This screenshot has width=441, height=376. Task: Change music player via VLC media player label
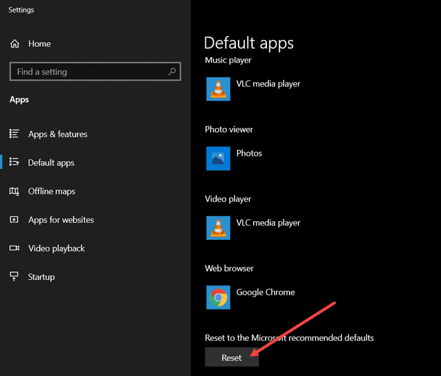[268, 84]
